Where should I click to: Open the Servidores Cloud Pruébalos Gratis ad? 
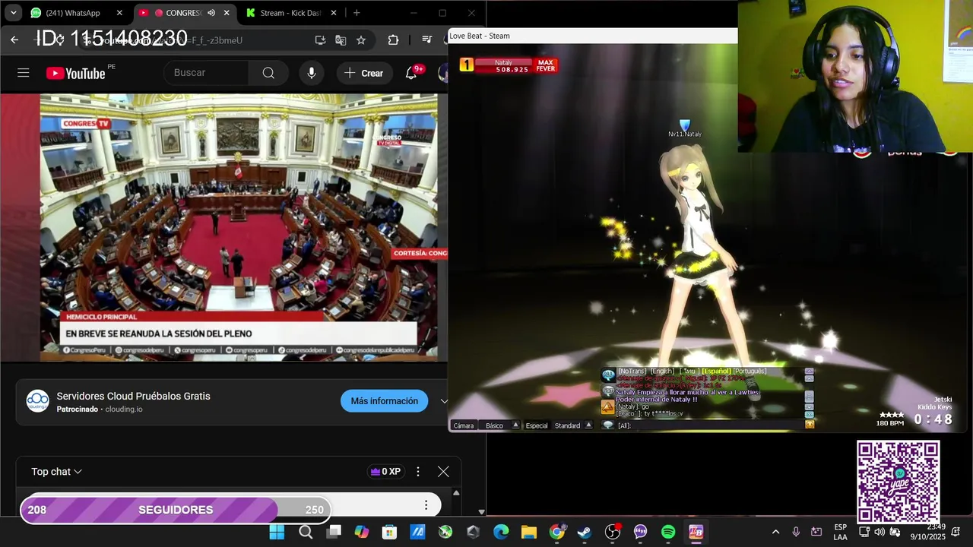coord(133,396)
